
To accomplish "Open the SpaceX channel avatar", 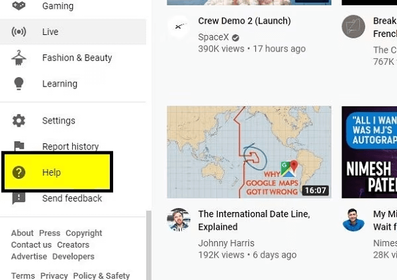I will click(x=179, y=26).
